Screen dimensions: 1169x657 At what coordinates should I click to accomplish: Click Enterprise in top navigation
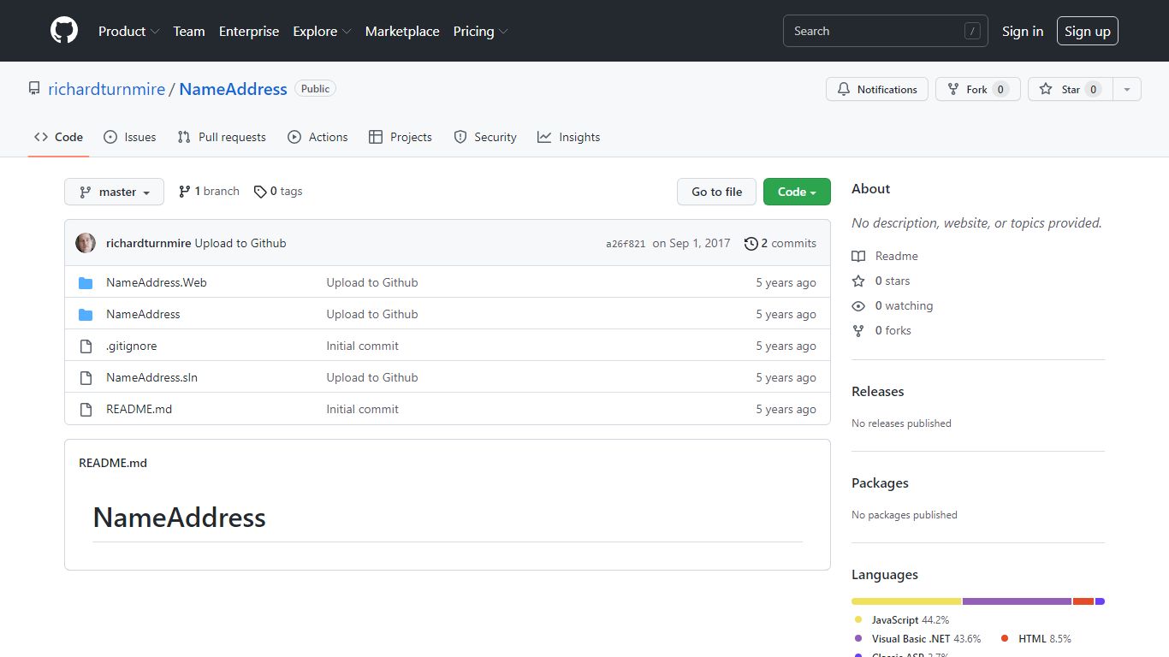pyautogui.click(x=249, y=31)
